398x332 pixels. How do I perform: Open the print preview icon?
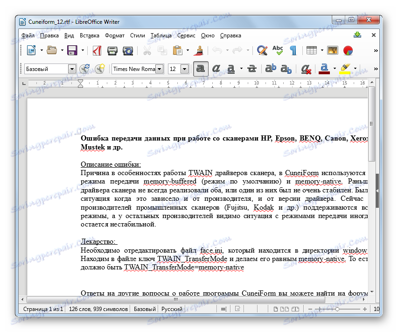tap(128, 50)
